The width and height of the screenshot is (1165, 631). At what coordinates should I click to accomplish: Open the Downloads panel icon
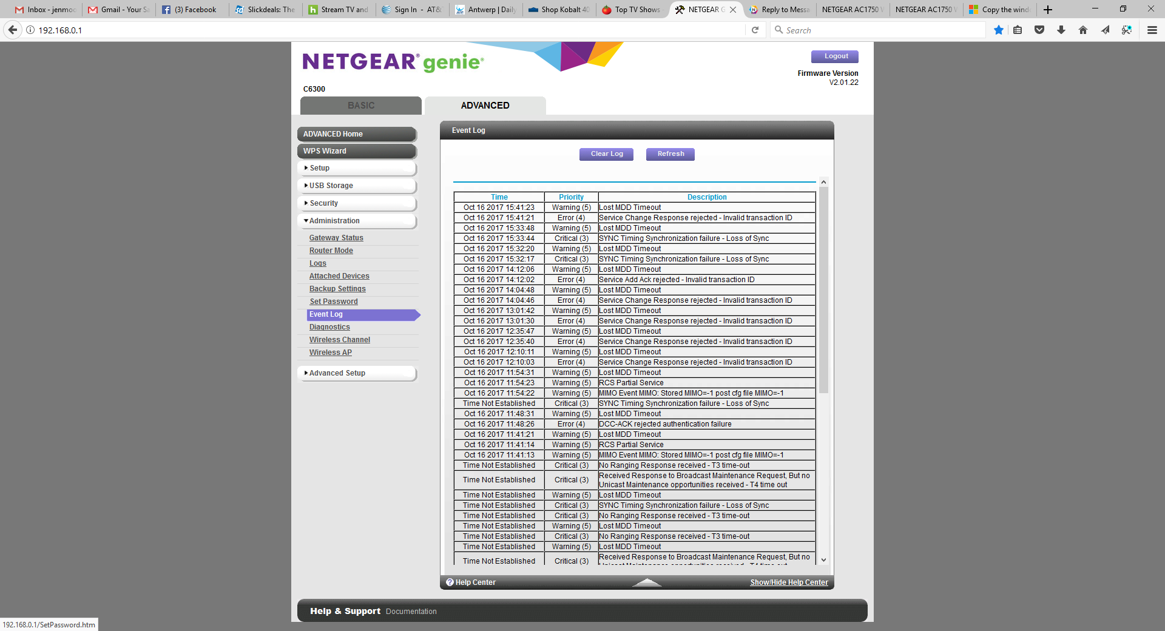(x=1061, y=29)
